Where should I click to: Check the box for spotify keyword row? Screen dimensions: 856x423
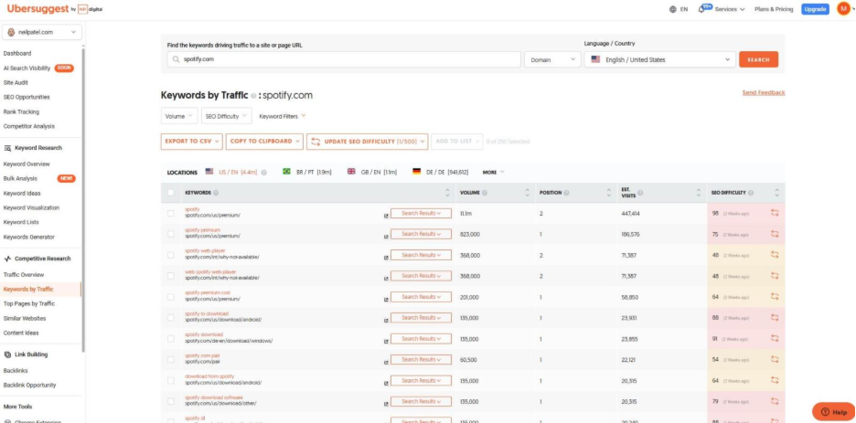pos(171,213)
